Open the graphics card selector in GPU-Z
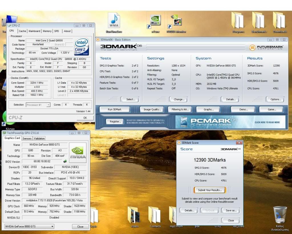 pyautogui.click(x=29, y=226)
